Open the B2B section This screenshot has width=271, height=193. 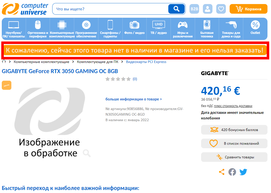click(x=194, y=9)
